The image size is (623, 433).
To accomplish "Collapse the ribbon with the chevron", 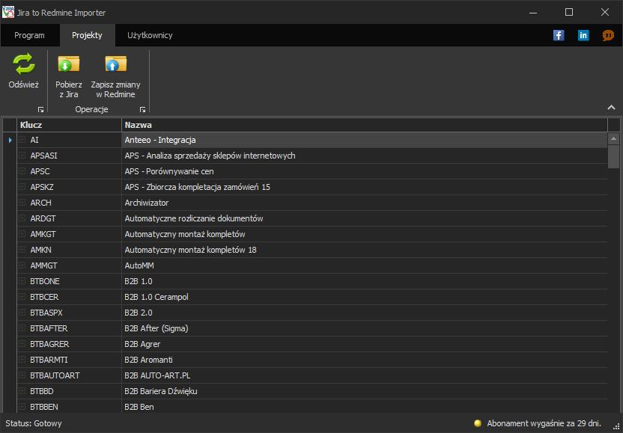I will [x=611, y=107].
